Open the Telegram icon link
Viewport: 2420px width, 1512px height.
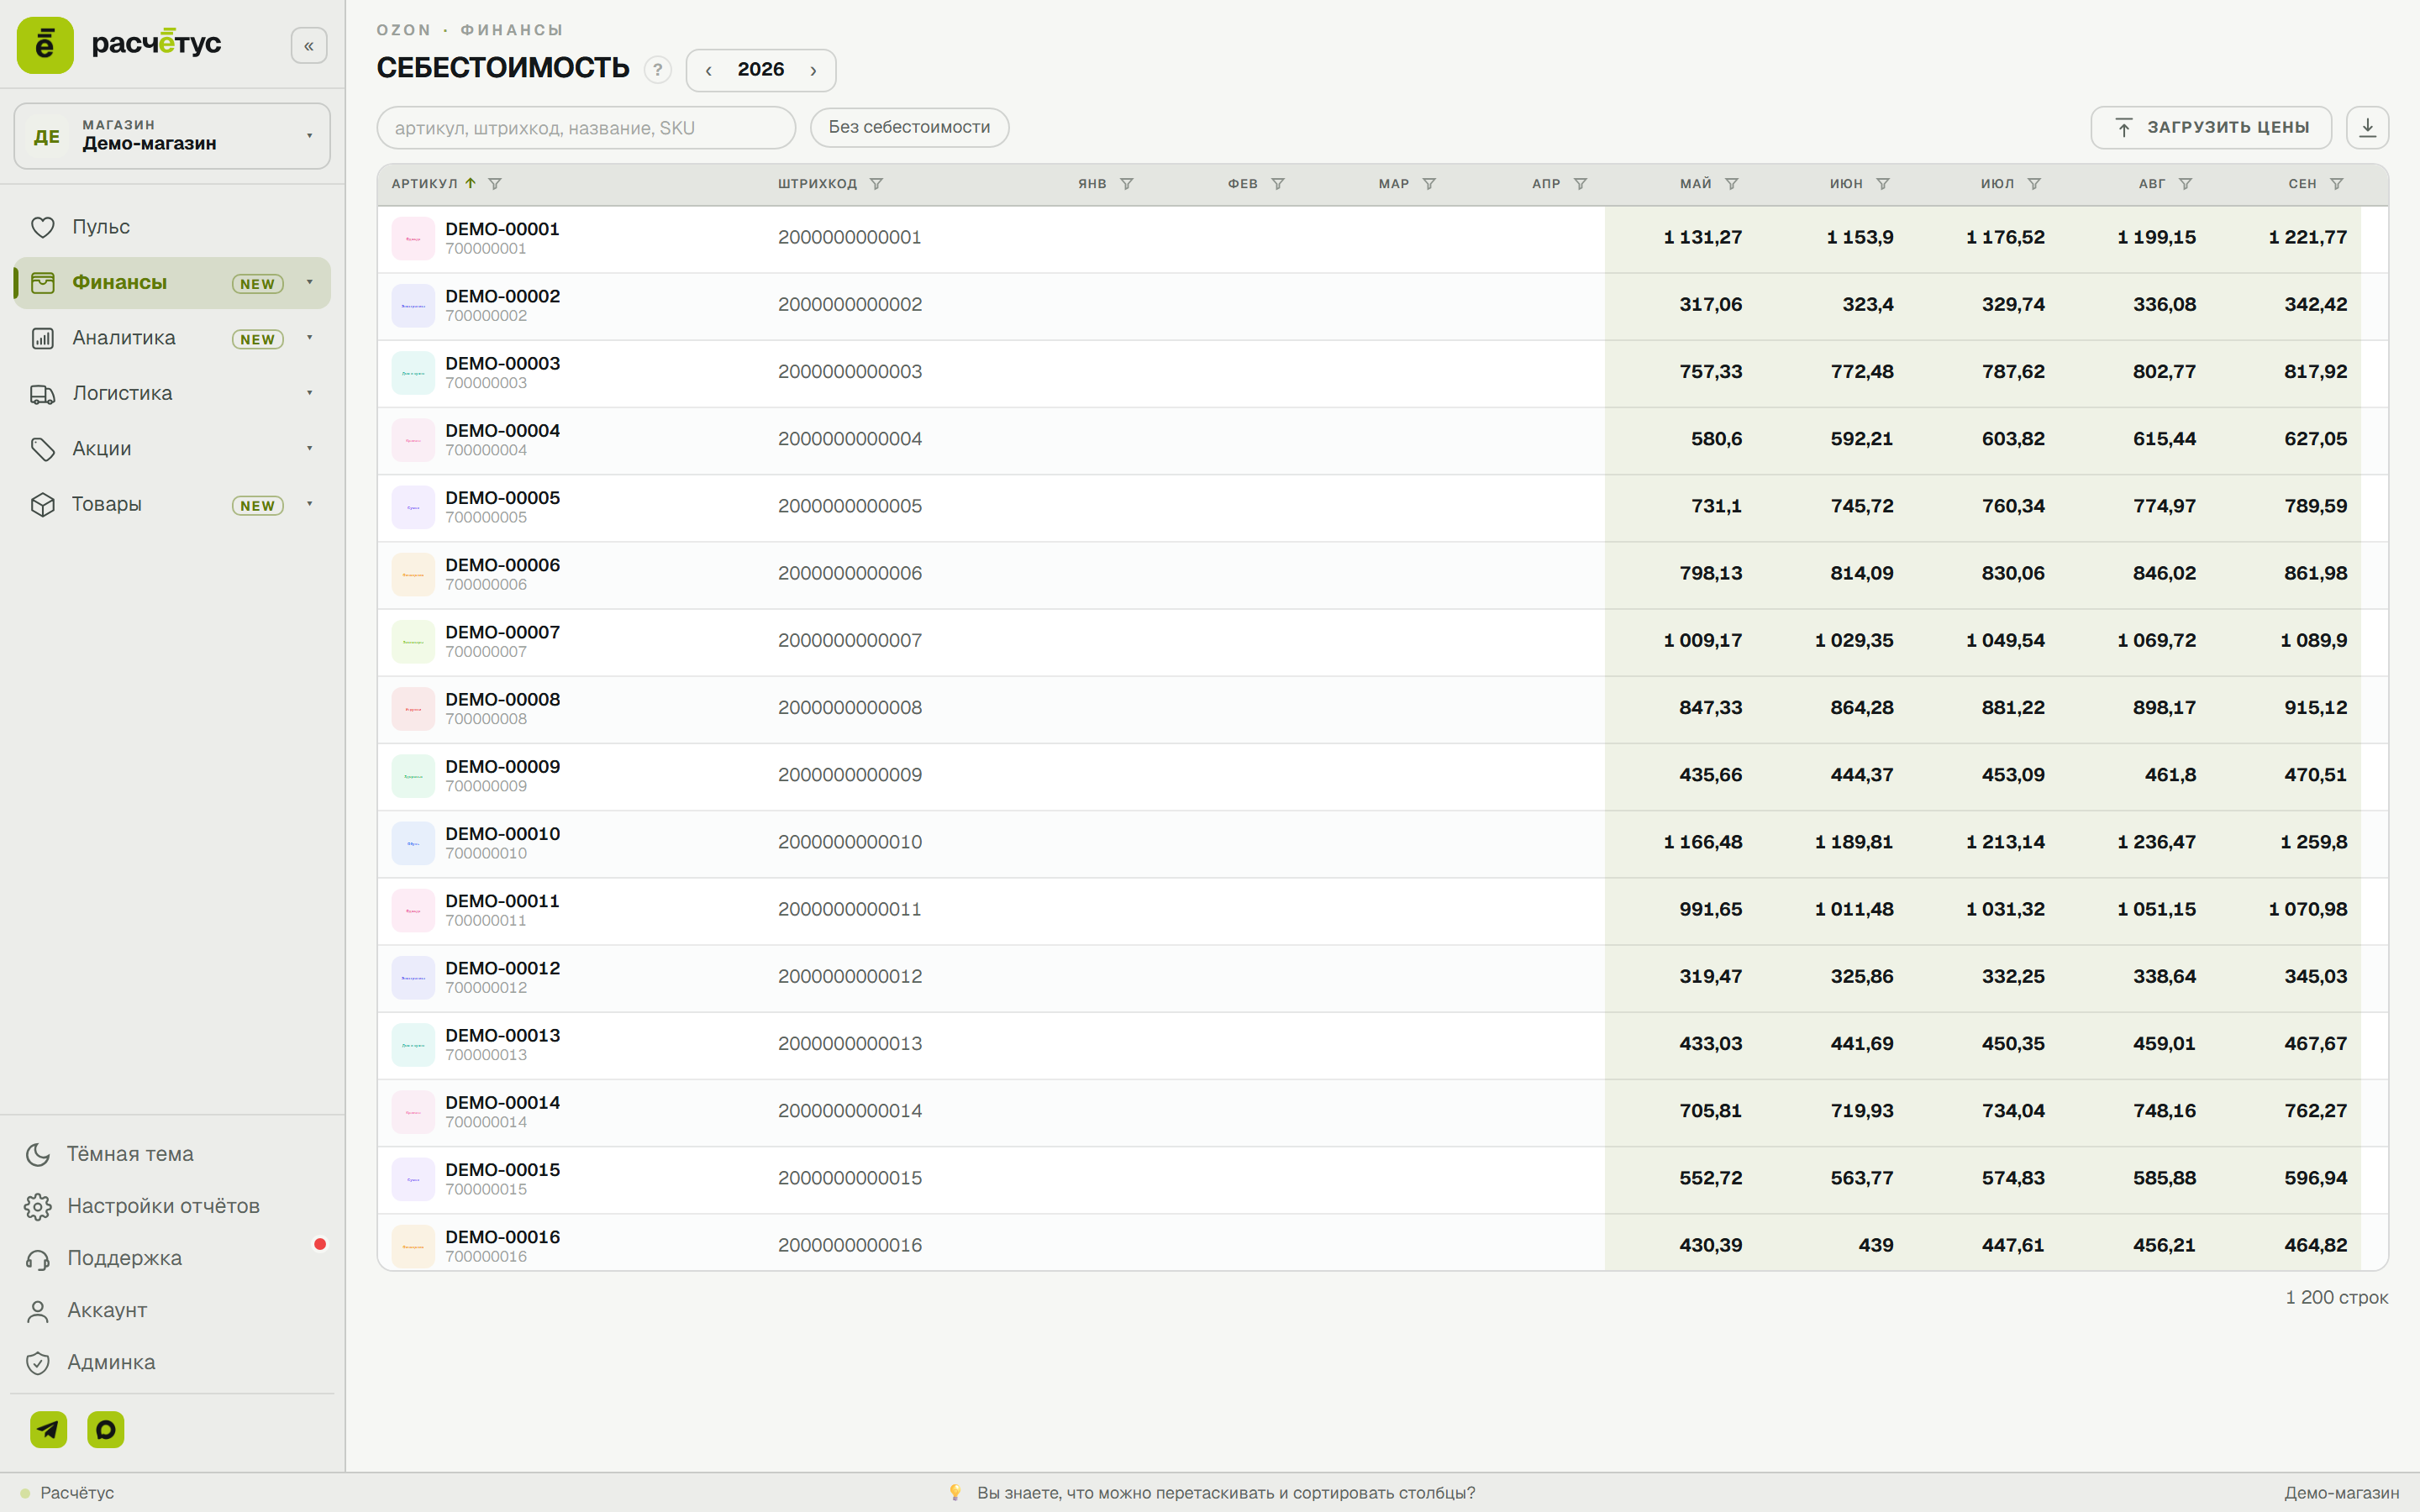(48, 1429)
